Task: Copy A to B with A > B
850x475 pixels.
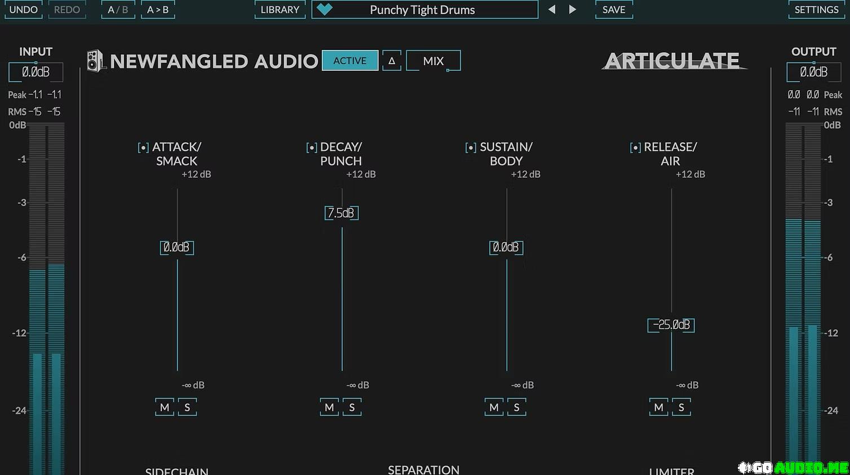Action: (x=158, y=10)
